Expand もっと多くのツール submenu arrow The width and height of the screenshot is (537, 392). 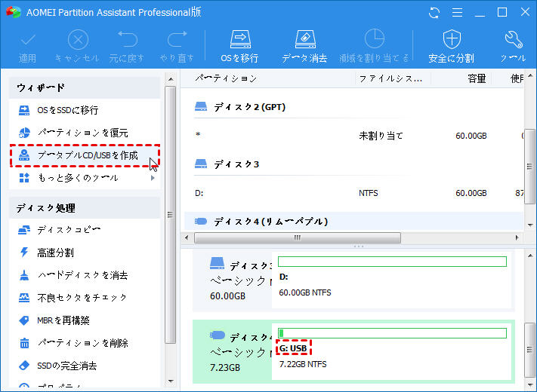click(153, 178)
